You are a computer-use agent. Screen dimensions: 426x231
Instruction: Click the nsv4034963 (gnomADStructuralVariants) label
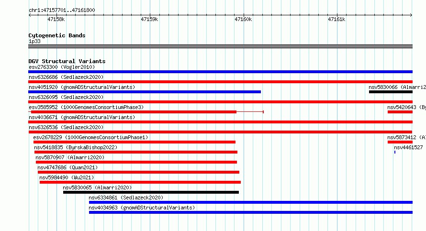coord(142,208)
